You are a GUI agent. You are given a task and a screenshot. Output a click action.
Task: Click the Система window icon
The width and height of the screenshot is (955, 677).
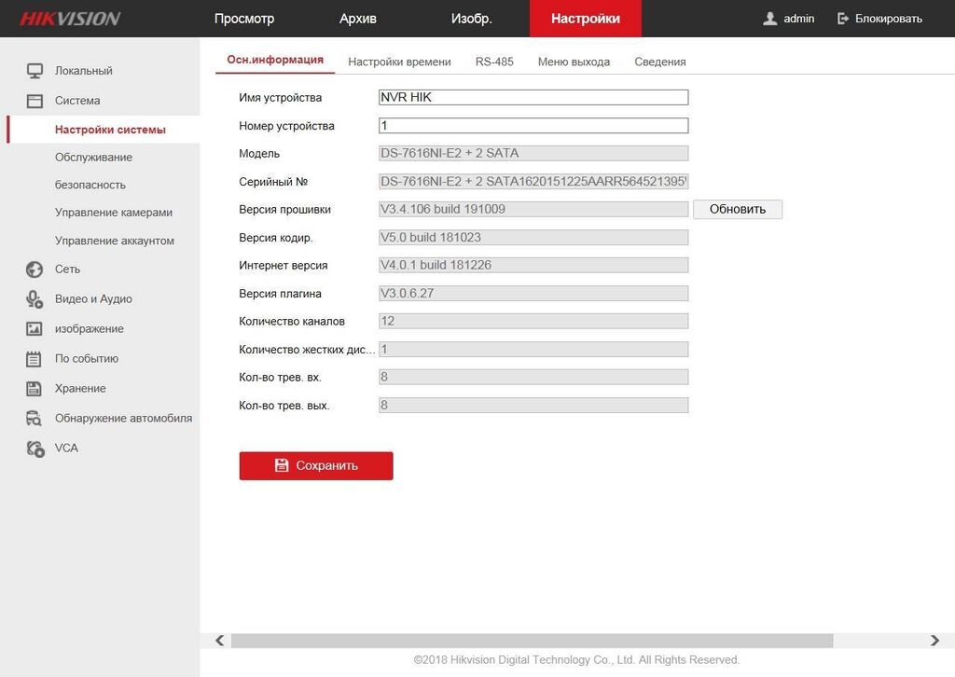(x=35, y=101)
